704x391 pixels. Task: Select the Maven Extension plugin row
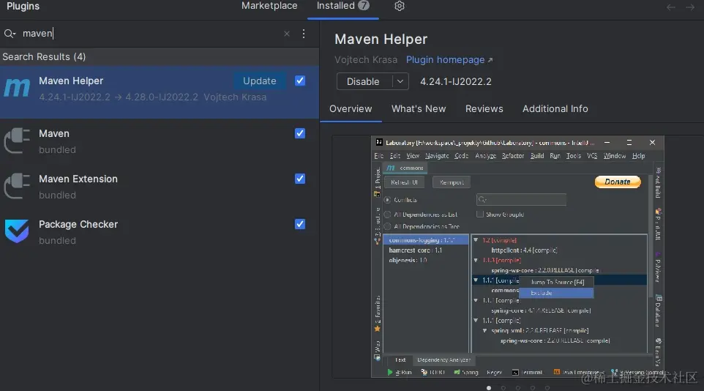click(160, 187)
